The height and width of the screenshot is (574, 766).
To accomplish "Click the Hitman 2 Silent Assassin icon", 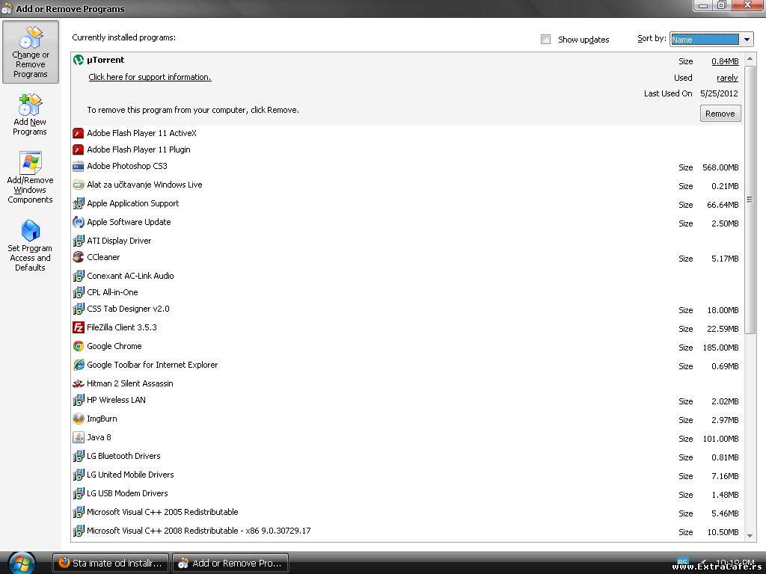I will click(x=78, y=383).
